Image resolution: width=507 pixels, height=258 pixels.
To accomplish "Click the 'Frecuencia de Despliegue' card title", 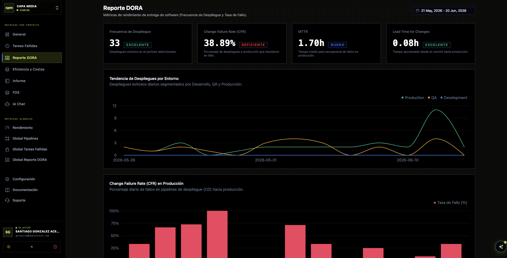I will (130, 32).
